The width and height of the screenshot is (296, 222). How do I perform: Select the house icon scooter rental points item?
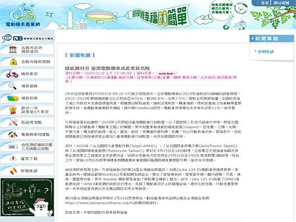[27, 134]
